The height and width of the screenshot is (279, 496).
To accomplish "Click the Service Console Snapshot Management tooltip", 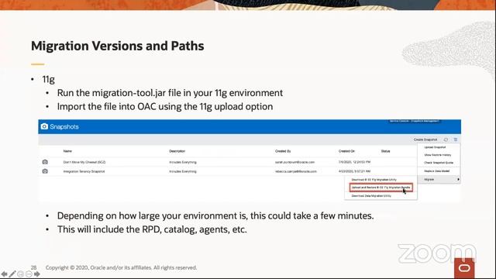I will click(414, 121).
